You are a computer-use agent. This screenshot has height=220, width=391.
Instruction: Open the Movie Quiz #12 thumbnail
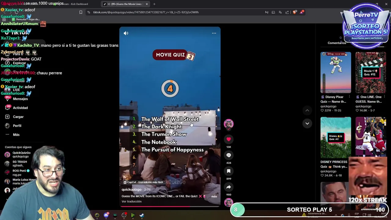371,72
